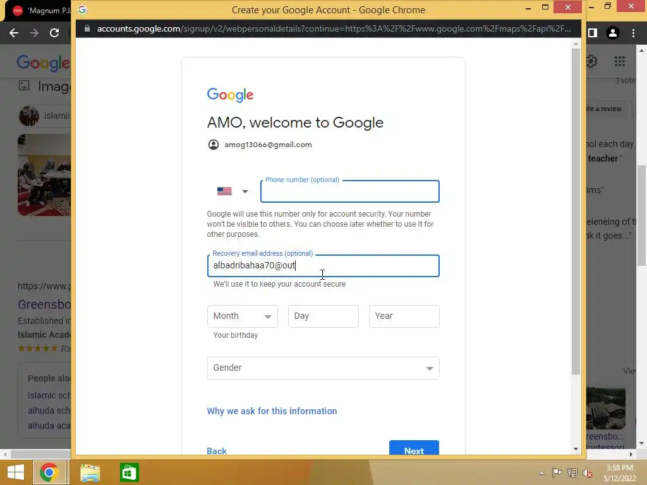This screenshot has height=485, width=647.
Task: Click the Day birthday field
Action: [x=323, y=316]
